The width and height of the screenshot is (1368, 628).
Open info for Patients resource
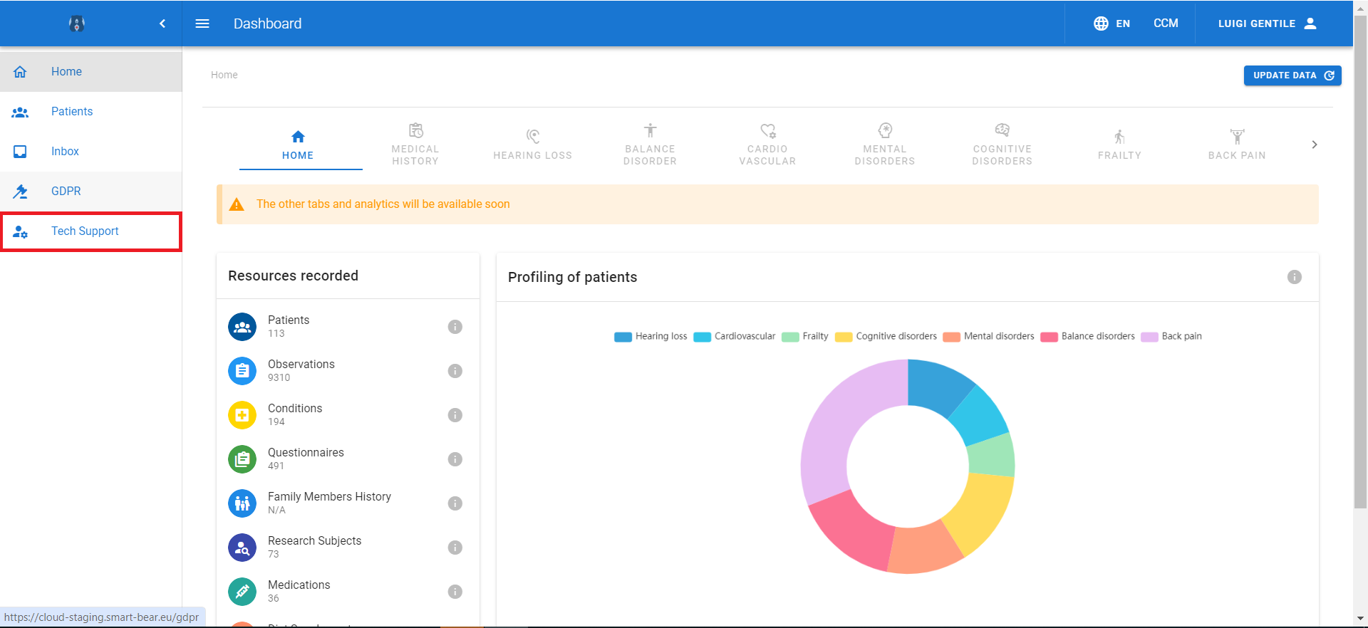pyautogui.click(x=455, y=327)
